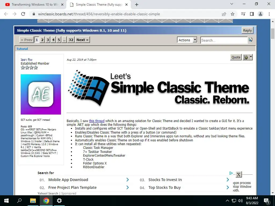
Task: Click the volume speaker tray icon
Action: [240, 201]
